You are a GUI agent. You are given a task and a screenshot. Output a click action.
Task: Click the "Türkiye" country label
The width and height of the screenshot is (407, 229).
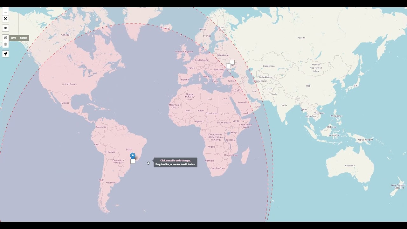click(x=232, y=81)
